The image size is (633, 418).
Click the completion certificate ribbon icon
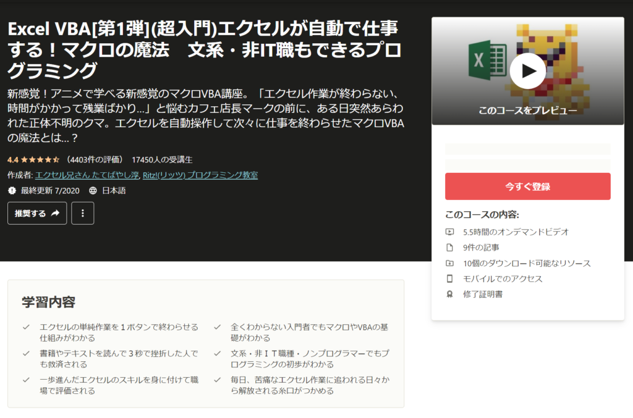click(450, 295)
